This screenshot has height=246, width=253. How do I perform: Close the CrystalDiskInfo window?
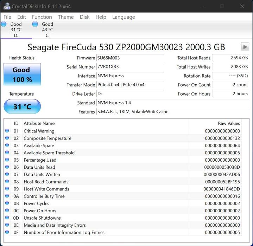242,6
